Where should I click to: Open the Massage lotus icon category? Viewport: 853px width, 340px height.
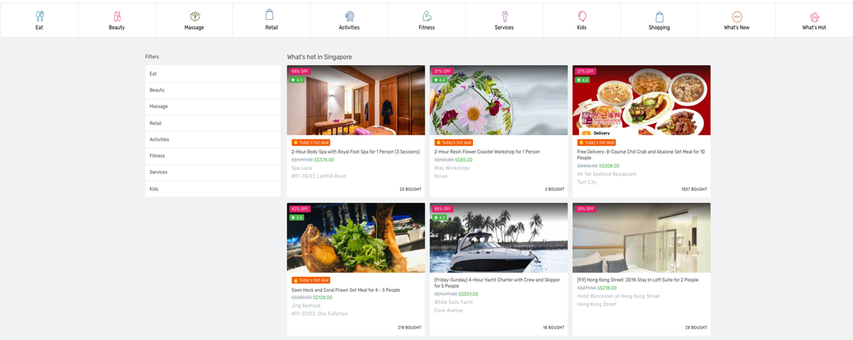click(194, 16)
